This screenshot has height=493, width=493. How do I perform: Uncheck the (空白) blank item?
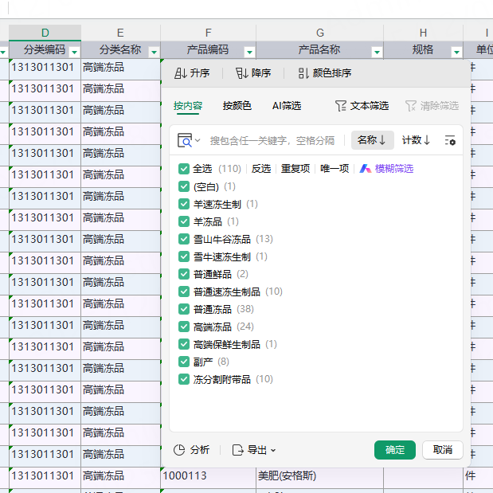click(184, 186)
